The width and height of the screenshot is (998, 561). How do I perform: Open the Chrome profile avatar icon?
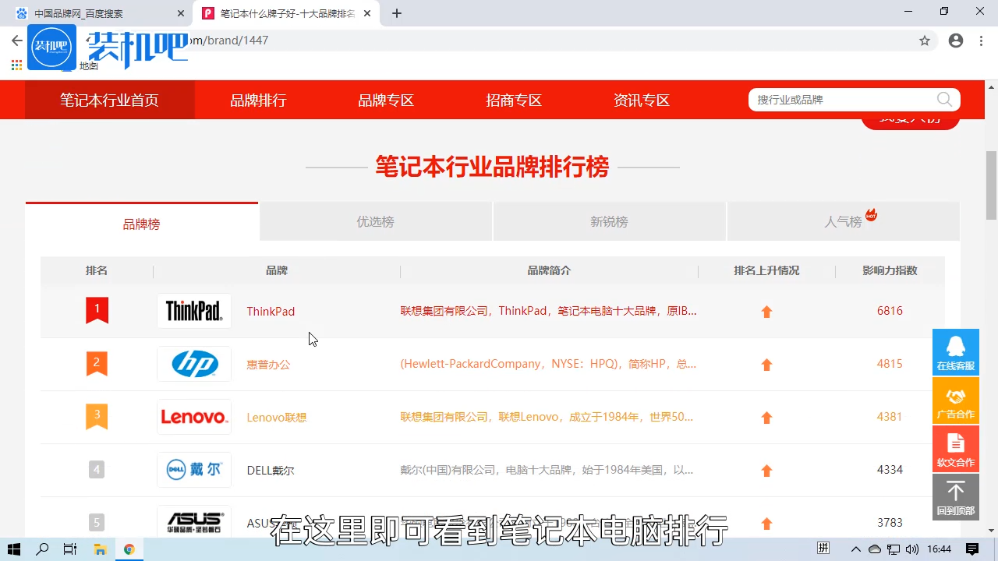tap(956, 40)
